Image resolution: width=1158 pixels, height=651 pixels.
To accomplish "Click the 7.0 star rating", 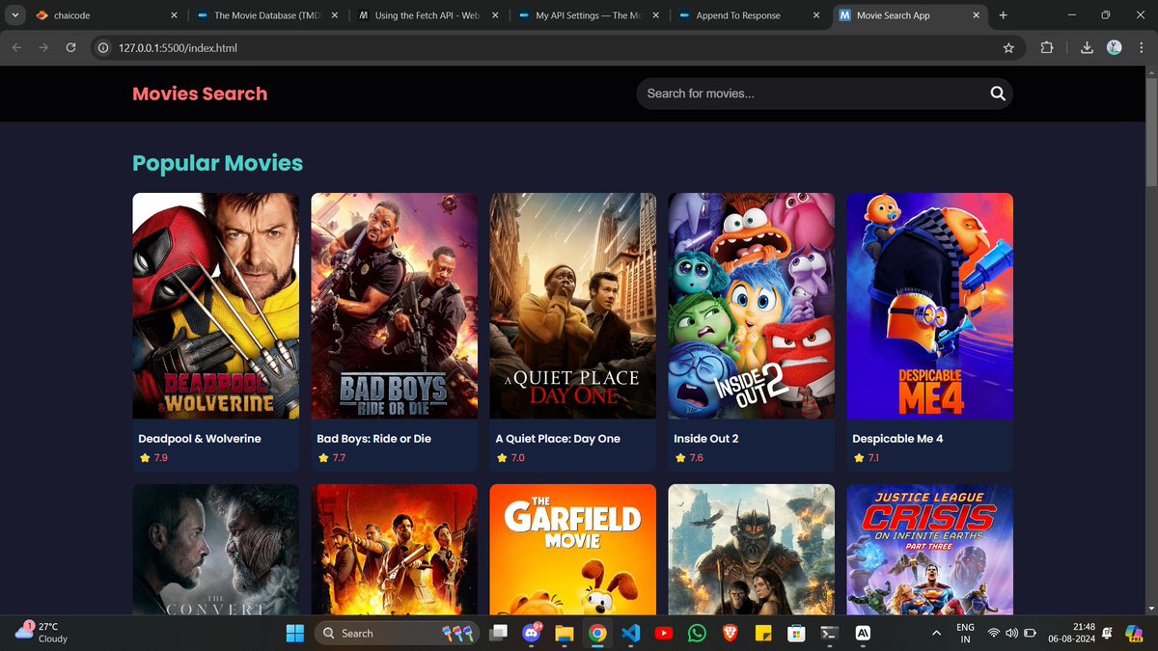I will pos(510,458).
